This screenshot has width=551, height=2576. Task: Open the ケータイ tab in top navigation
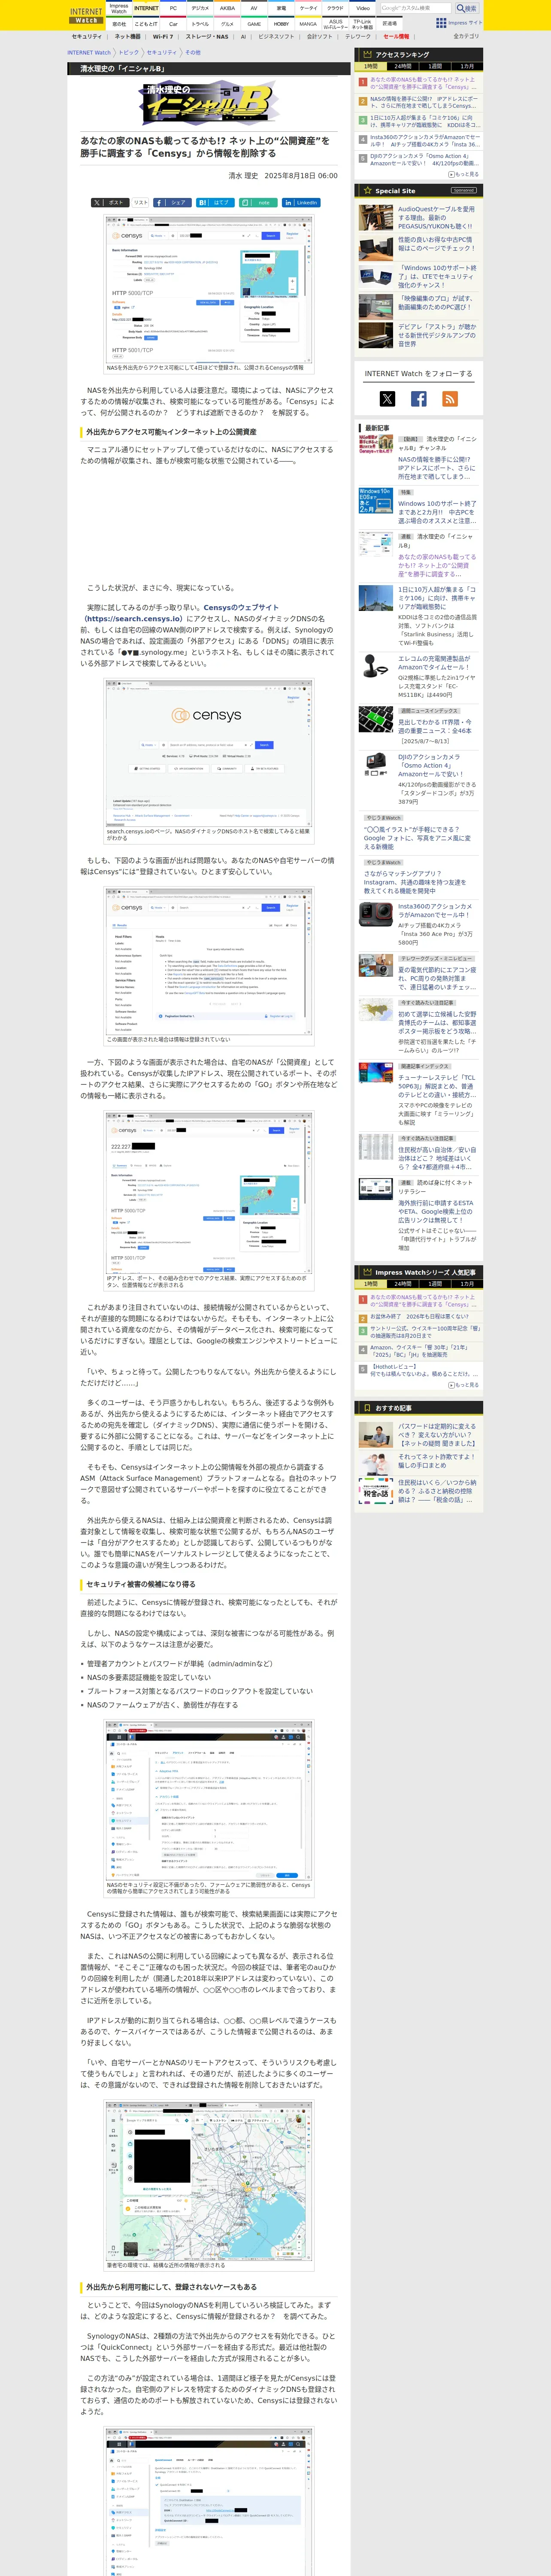(308, 8)
